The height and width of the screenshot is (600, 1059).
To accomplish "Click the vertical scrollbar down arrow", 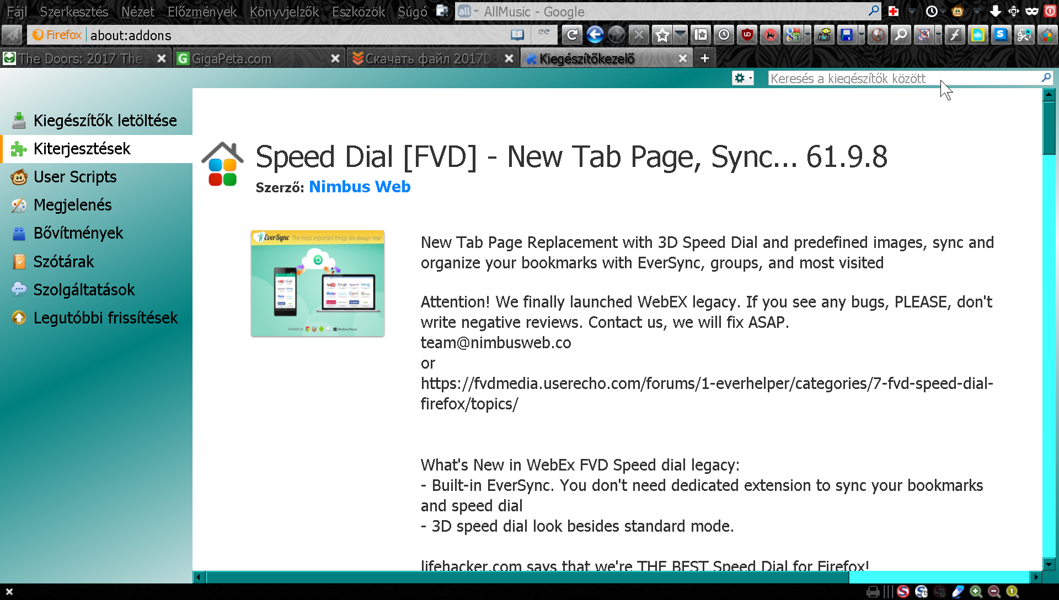I will [1049, 564].
